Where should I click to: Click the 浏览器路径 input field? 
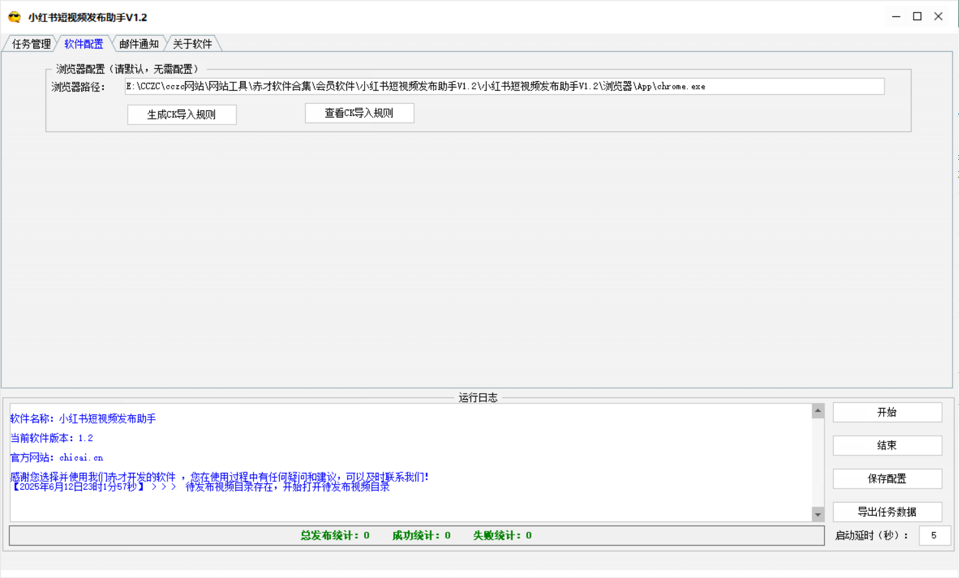(504, 86)
